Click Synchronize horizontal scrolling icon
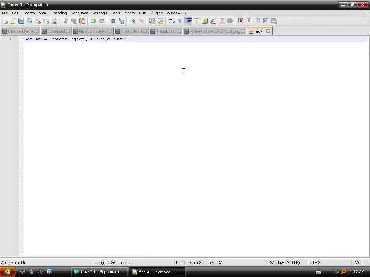Viewport: 370px width, 277px height. pos(160,21)
